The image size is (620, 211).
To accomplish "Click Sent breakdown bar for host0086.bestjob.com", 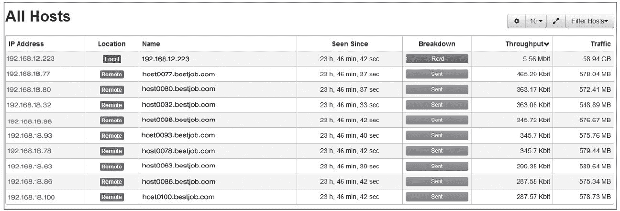I will tap(437, 182).
